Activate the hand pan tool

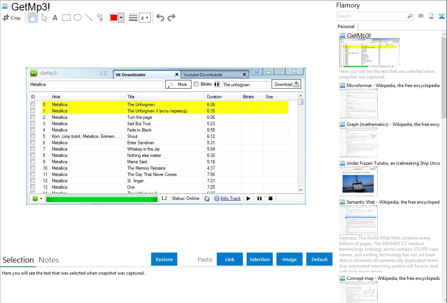tap(33, 18)
